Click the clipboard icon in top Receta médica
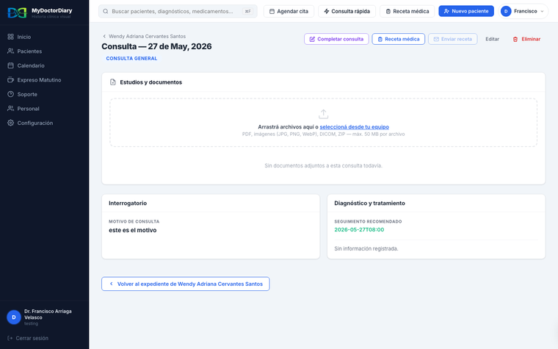Viewport: 558px width, 349px height. (388, 12)
